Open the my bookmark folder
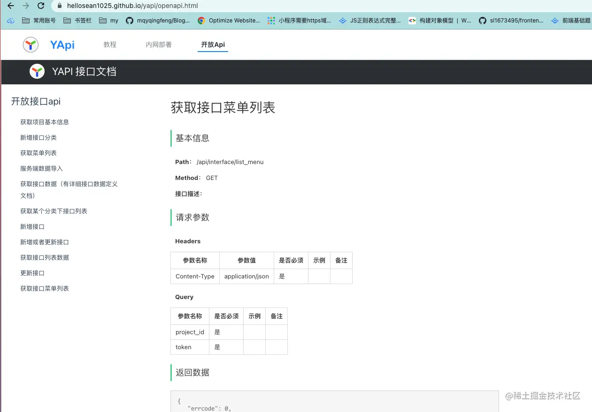 [x=108, y=21]
